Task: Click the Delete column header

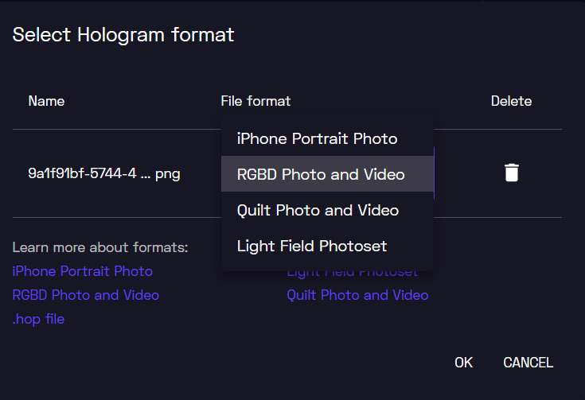Action: click(511, 101)
